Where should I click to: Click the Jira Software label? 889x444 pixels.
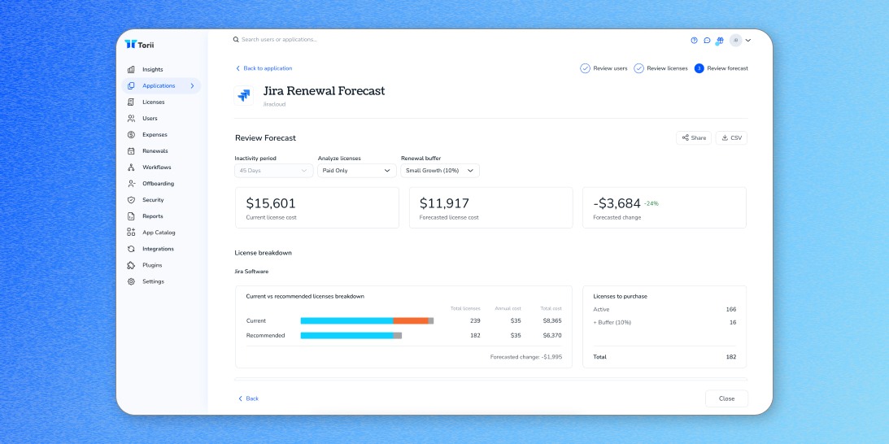(251, 272)
